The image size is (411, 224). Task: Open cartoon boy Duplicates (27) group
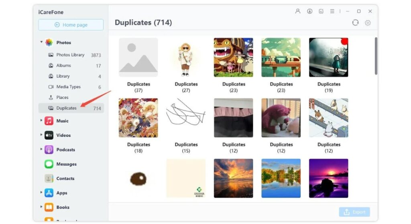point(186,57)
